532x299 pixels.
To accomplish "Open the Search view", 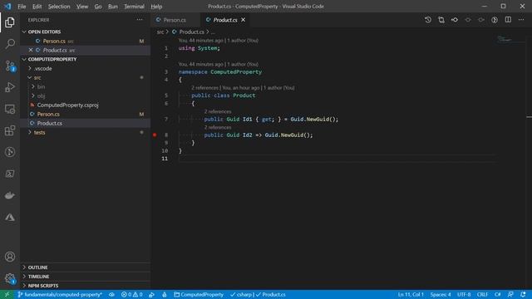I will (x=10, y=44).
